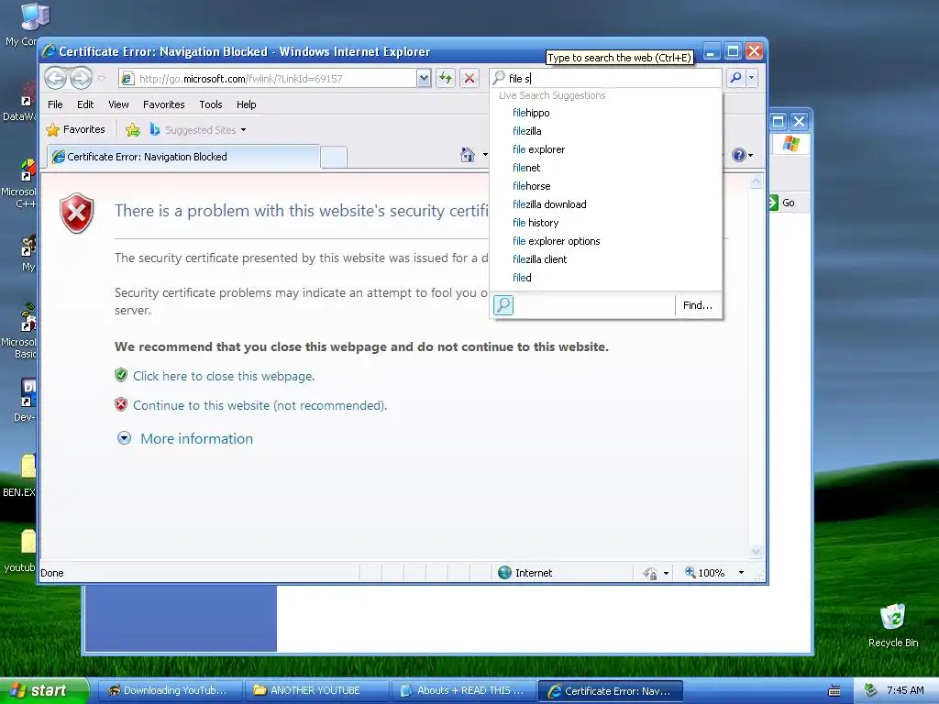Select the Certificate Error: Navigation Blocked tab
Screen dimensions: 939x704
pyautogui.click(x=183, y=157)
